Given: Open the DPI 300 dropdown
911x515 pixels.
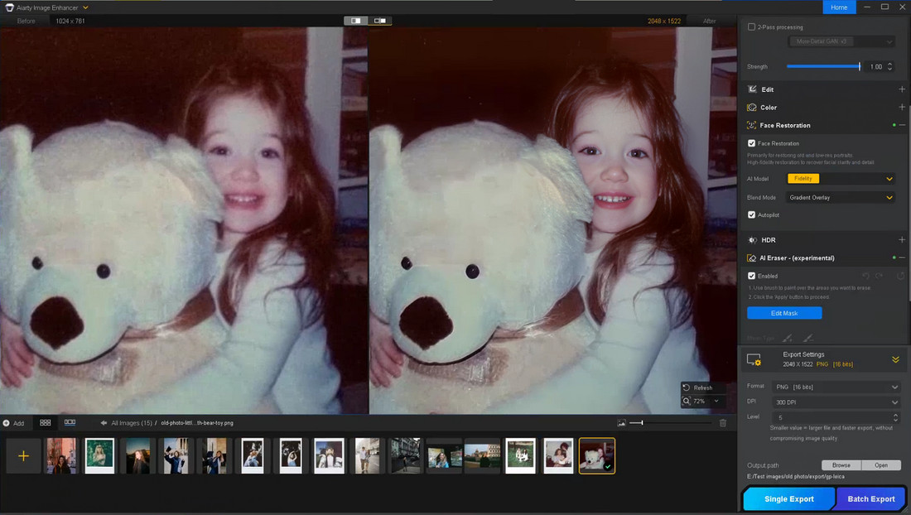Looking at the screenshot, I should pos(836,402).
